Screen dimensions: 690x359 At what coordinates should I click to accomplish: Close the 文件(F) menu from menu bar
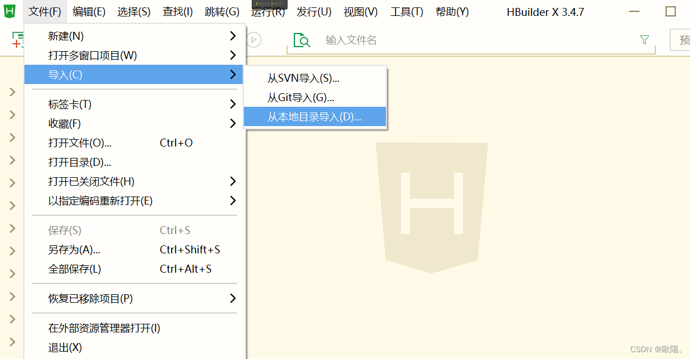pyautogui.click(x=45, y=11)
